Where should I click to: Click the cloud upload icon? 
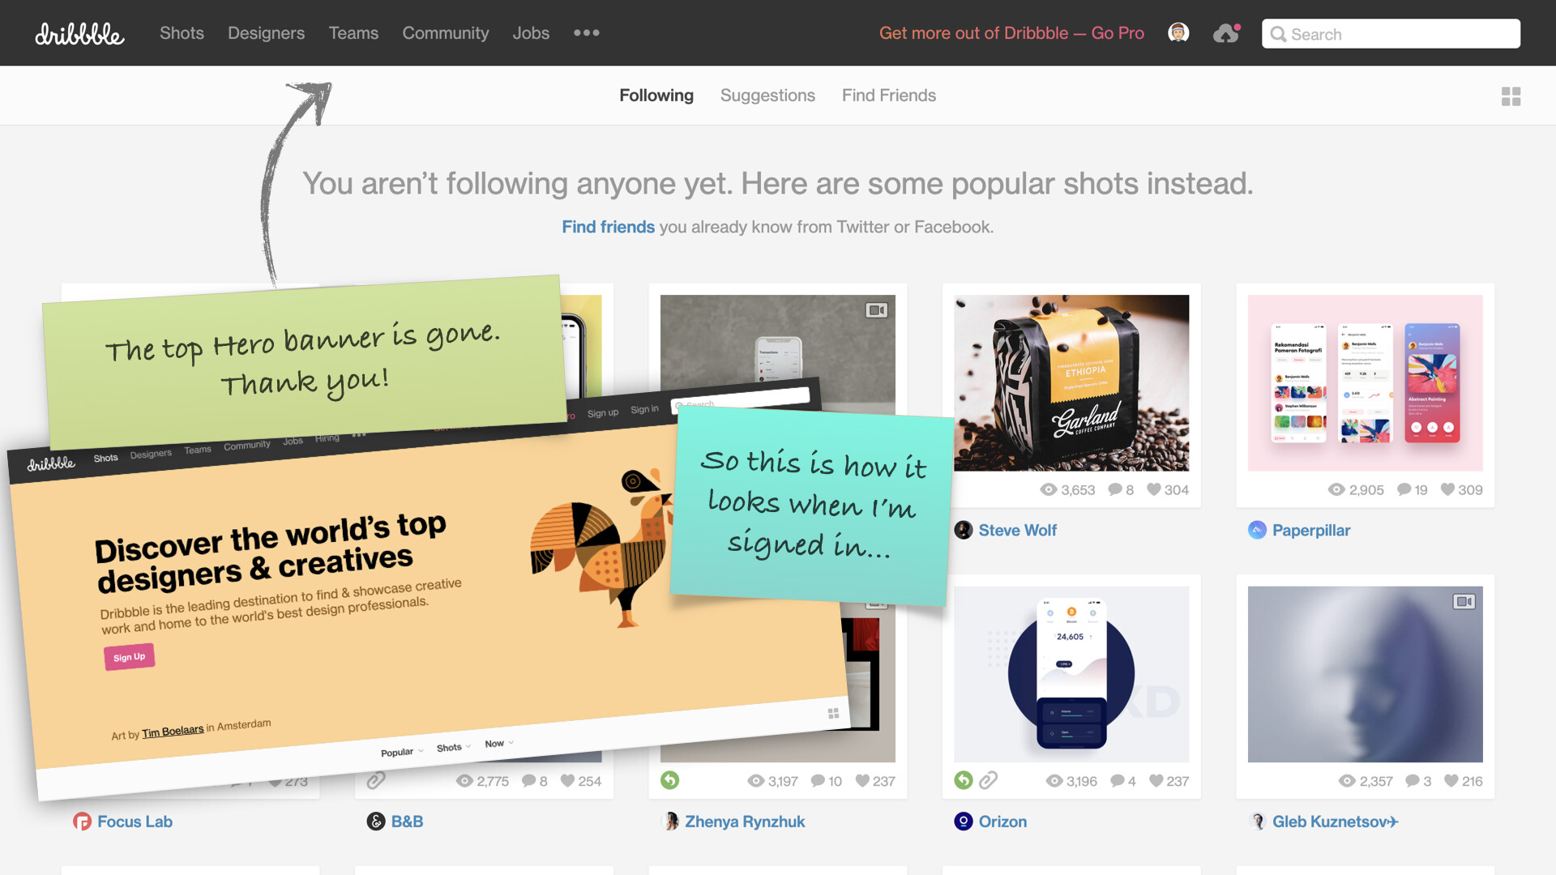(x=1225, y=33)
